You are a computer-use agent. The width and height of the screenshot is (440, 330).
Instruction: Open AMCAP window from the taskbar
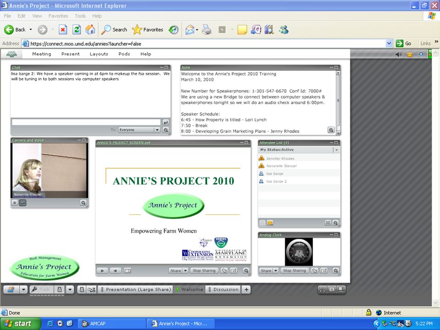[112, 324]
